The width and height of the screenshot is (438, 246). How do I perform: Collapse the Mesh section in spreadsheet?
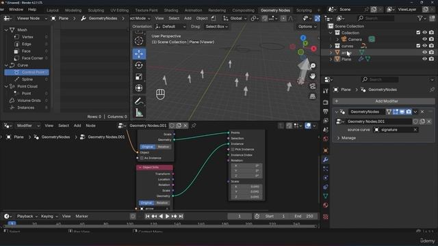click(6, 29)
